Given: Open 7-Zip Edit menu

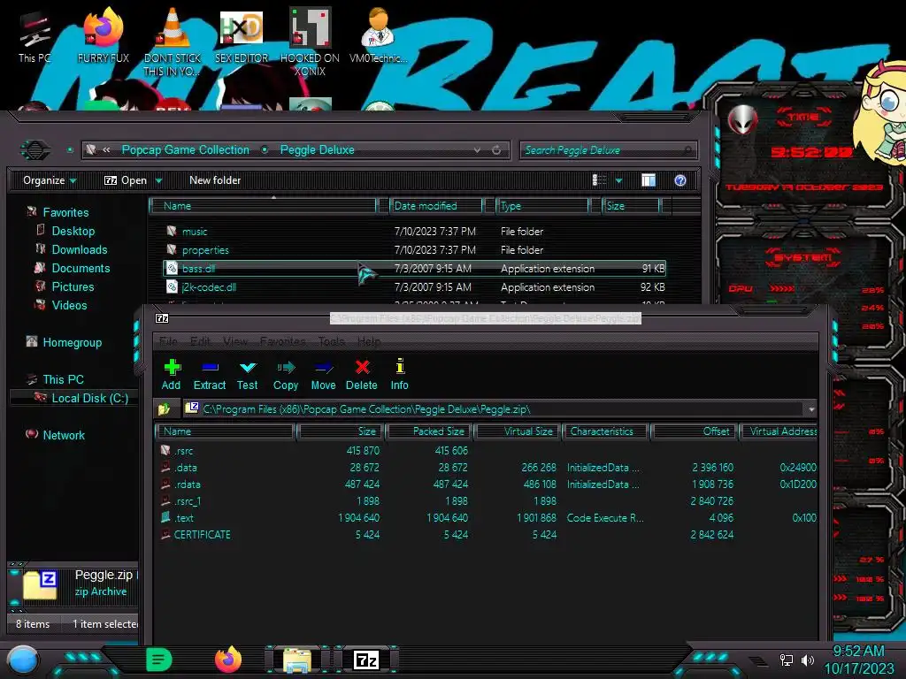Looking at the screenshot, I should pos(201,341).
